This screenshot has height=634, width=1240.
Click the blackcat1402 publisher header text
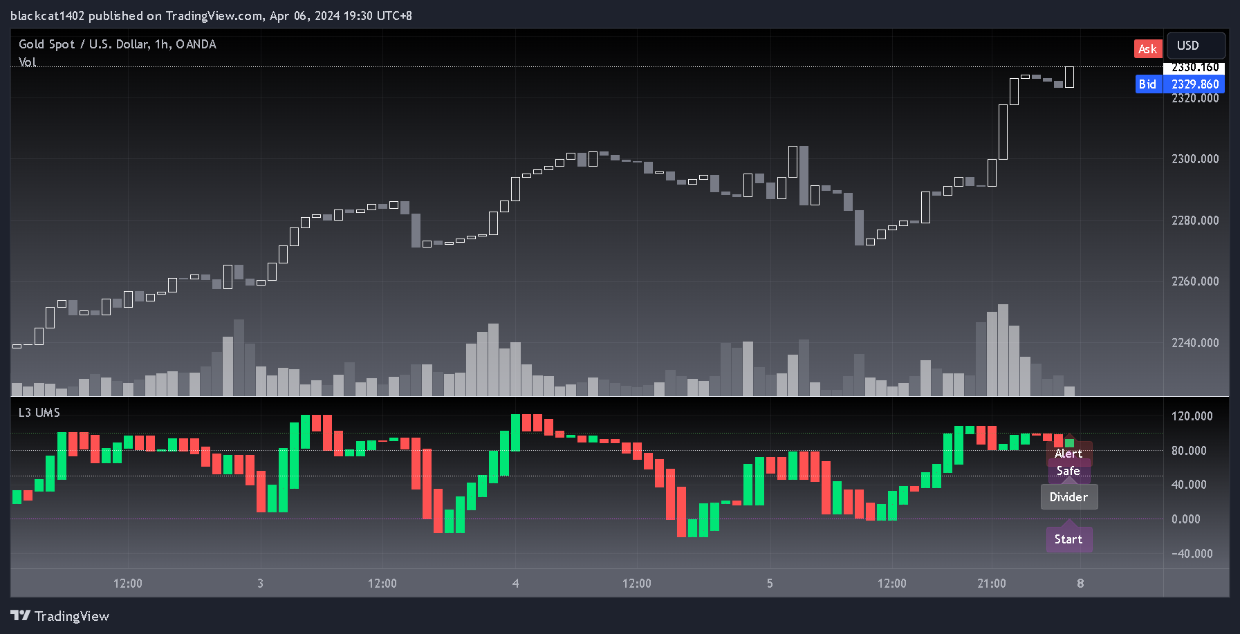point(211,16)
